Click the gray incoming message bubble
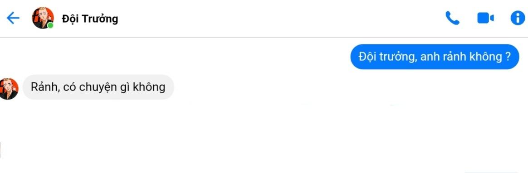The height and width of the screenshot is (173, 528). point(98,87)
